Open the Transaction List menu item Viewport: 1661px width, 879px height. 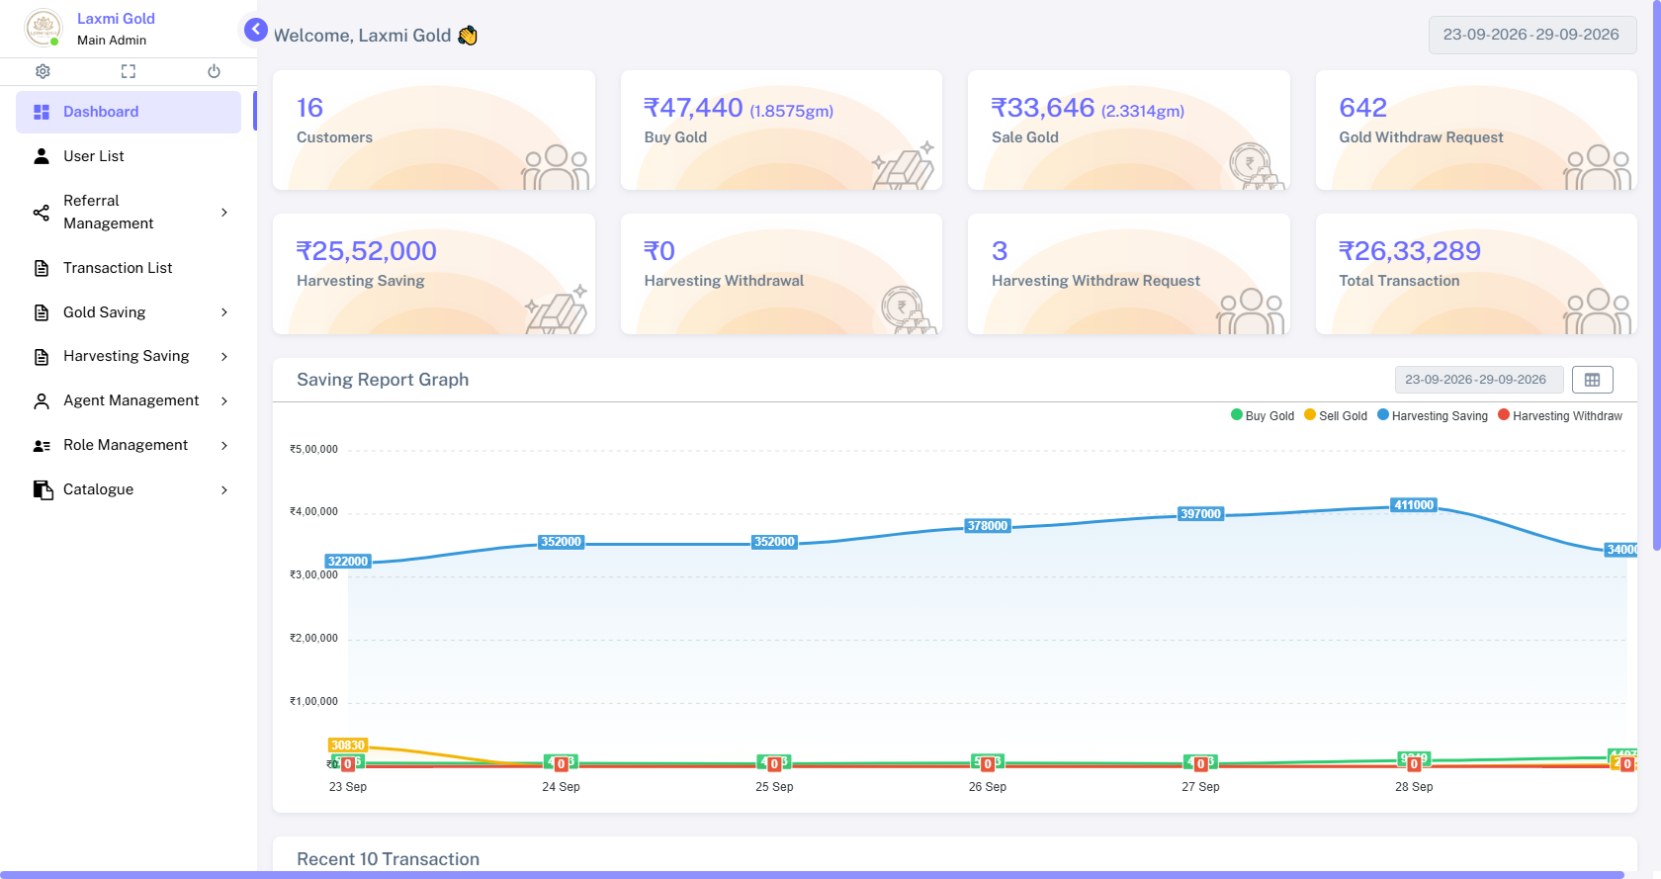[x=129, y=268]
